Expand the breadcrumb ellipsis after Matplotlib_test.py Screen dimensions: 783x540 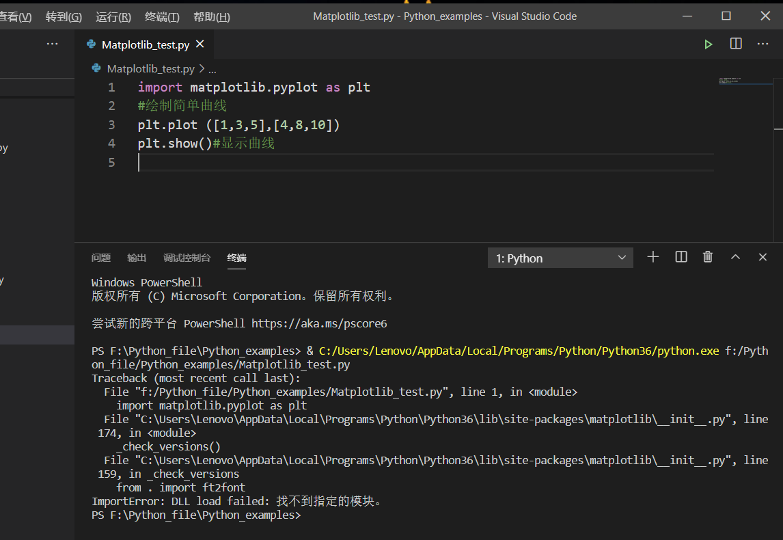click(212, 68)
